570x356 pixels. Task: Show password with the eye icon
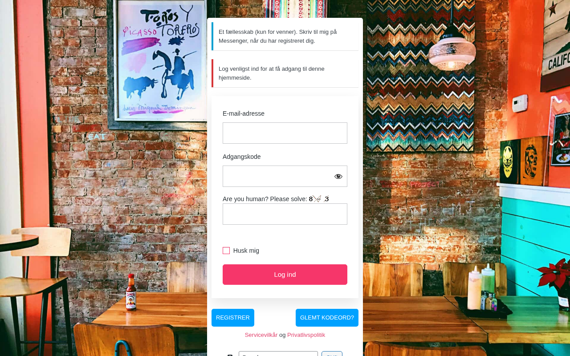pyautogui.click(x=338, y=176)
